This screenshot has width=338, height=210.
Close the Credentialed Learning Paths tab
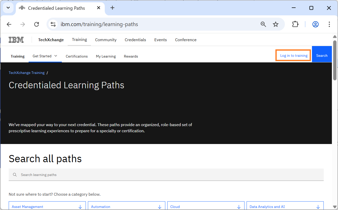[99, 8]
